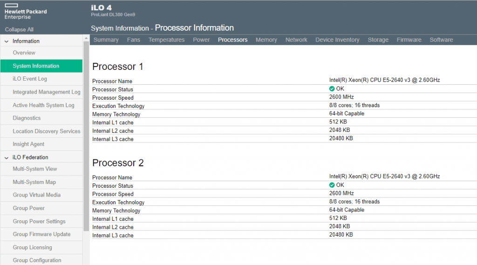This screenshot has height=265, width=477.
Task: Click sidebar scrollbar up arrow
Action: [86, 38]
